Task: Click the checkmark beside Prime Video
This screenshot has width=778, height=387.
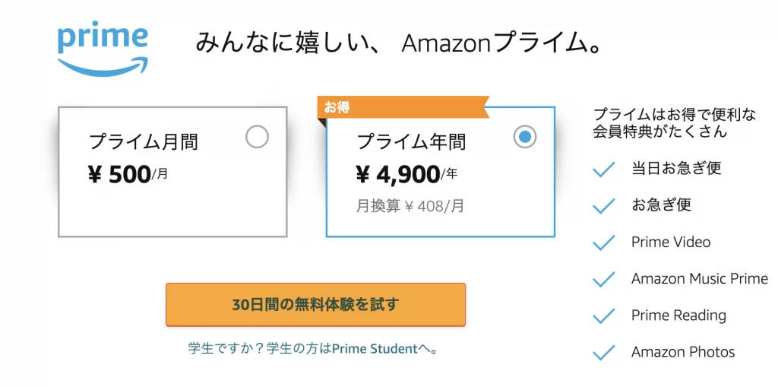Action: pyautogui.click(x=604, y=243)
